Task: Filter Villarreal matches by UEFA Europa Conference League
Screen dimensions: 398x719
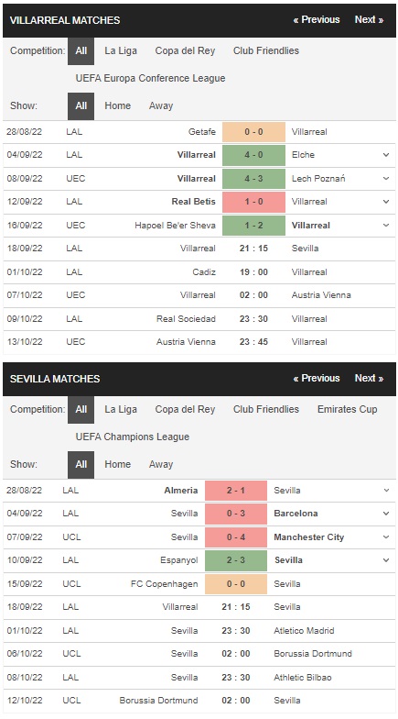Action: pos(150,79)
